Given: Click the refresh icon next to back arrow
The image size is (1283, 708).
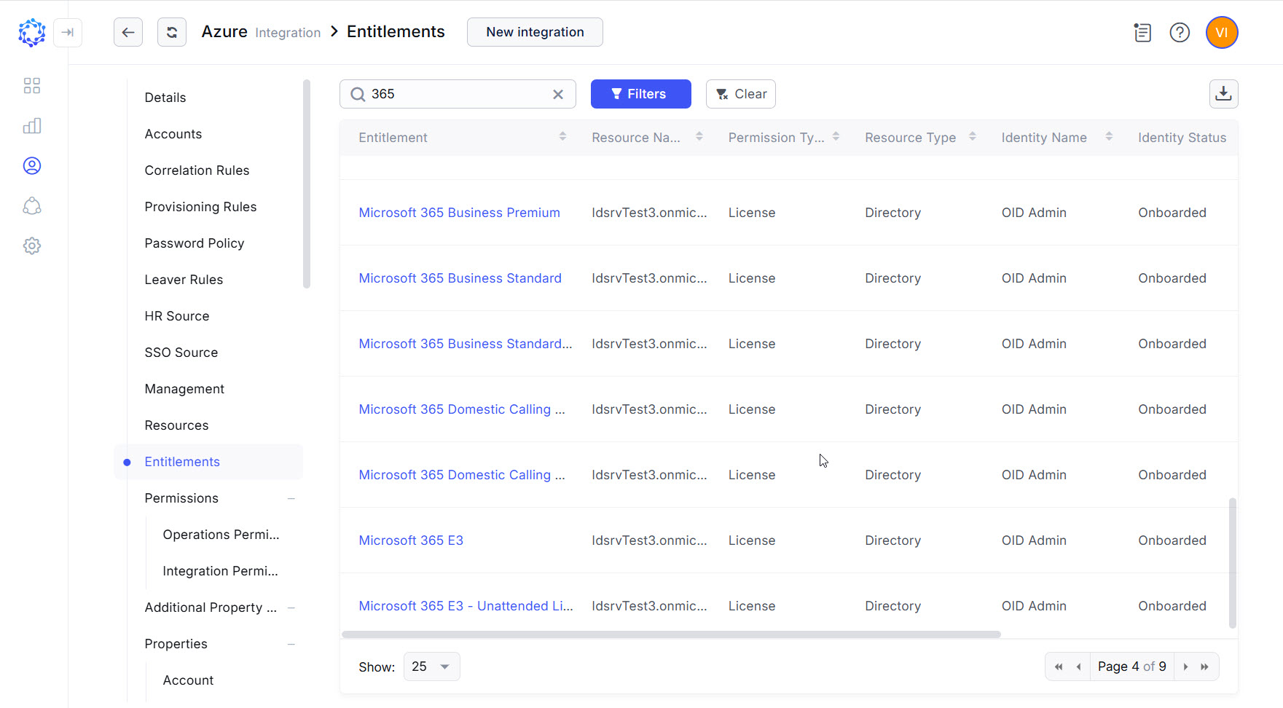Looking at the screenshot, I should (x=172, y=32).
